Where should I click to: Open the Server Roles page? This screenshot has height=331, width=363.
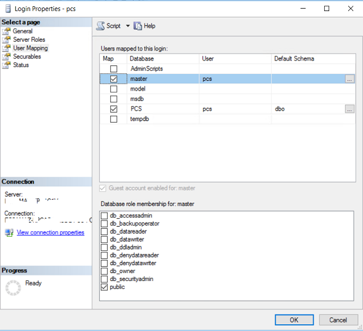(29, 39)
